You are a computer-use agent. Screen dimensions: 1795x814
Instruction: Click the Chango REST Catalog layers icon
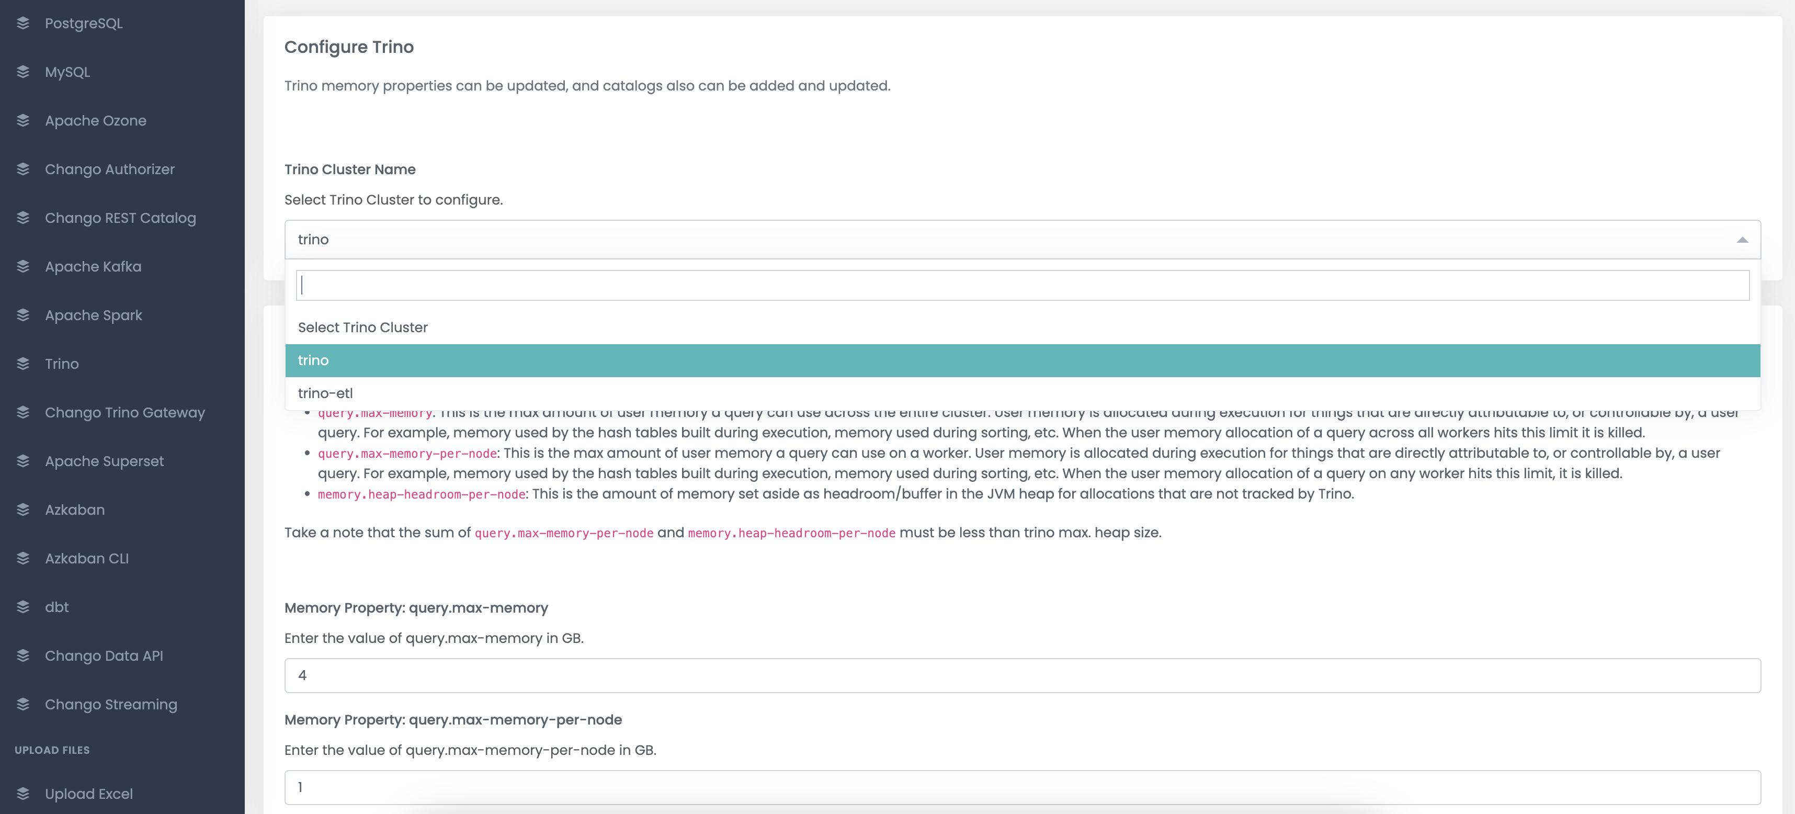tap(23, 218)
